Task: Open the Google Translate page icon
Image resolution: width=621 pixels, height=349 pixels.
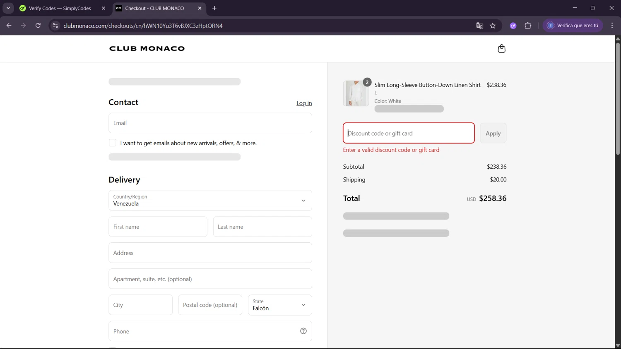Action: (479, 26)
